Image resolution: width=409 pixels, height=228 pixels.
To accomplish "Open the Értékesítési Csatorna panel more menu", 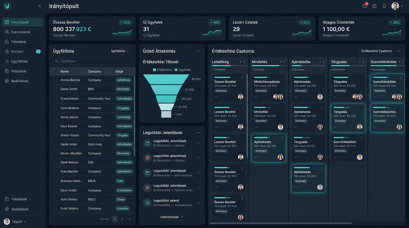I will click(x=399, y=51).
